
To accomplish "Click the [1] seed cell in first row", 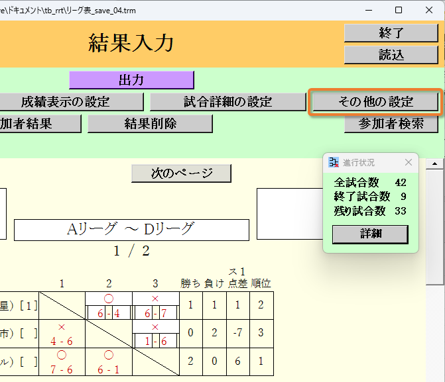I will pos(29,305).
